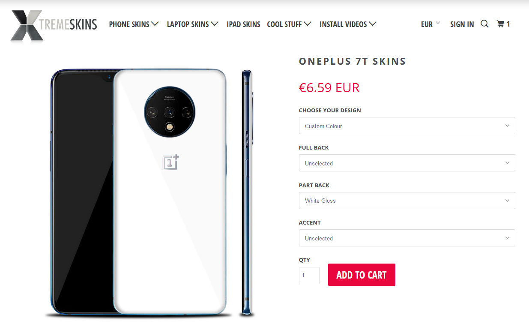Viewport: 529px width, 336px height.
Task: Click the triple camera module on phone
Action: (170, 112)
